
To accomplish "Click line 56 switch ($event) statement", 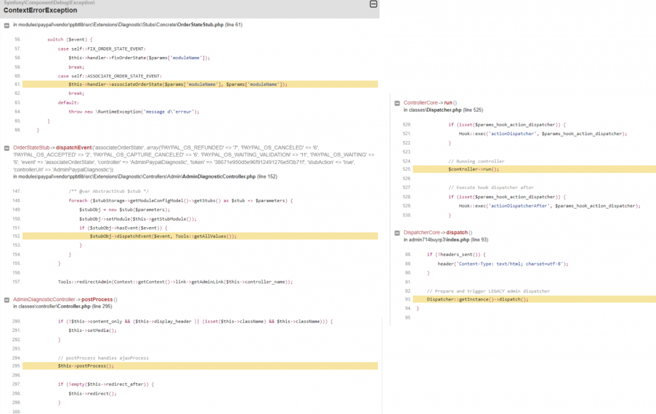I will 70,40.
